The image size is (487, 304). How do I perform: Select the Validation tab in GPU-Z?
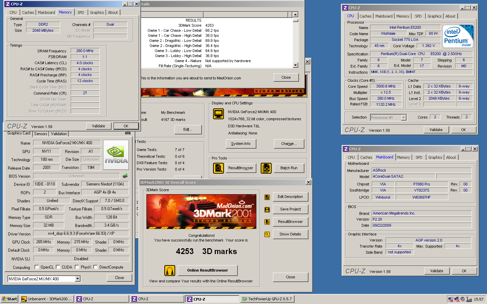59,134
